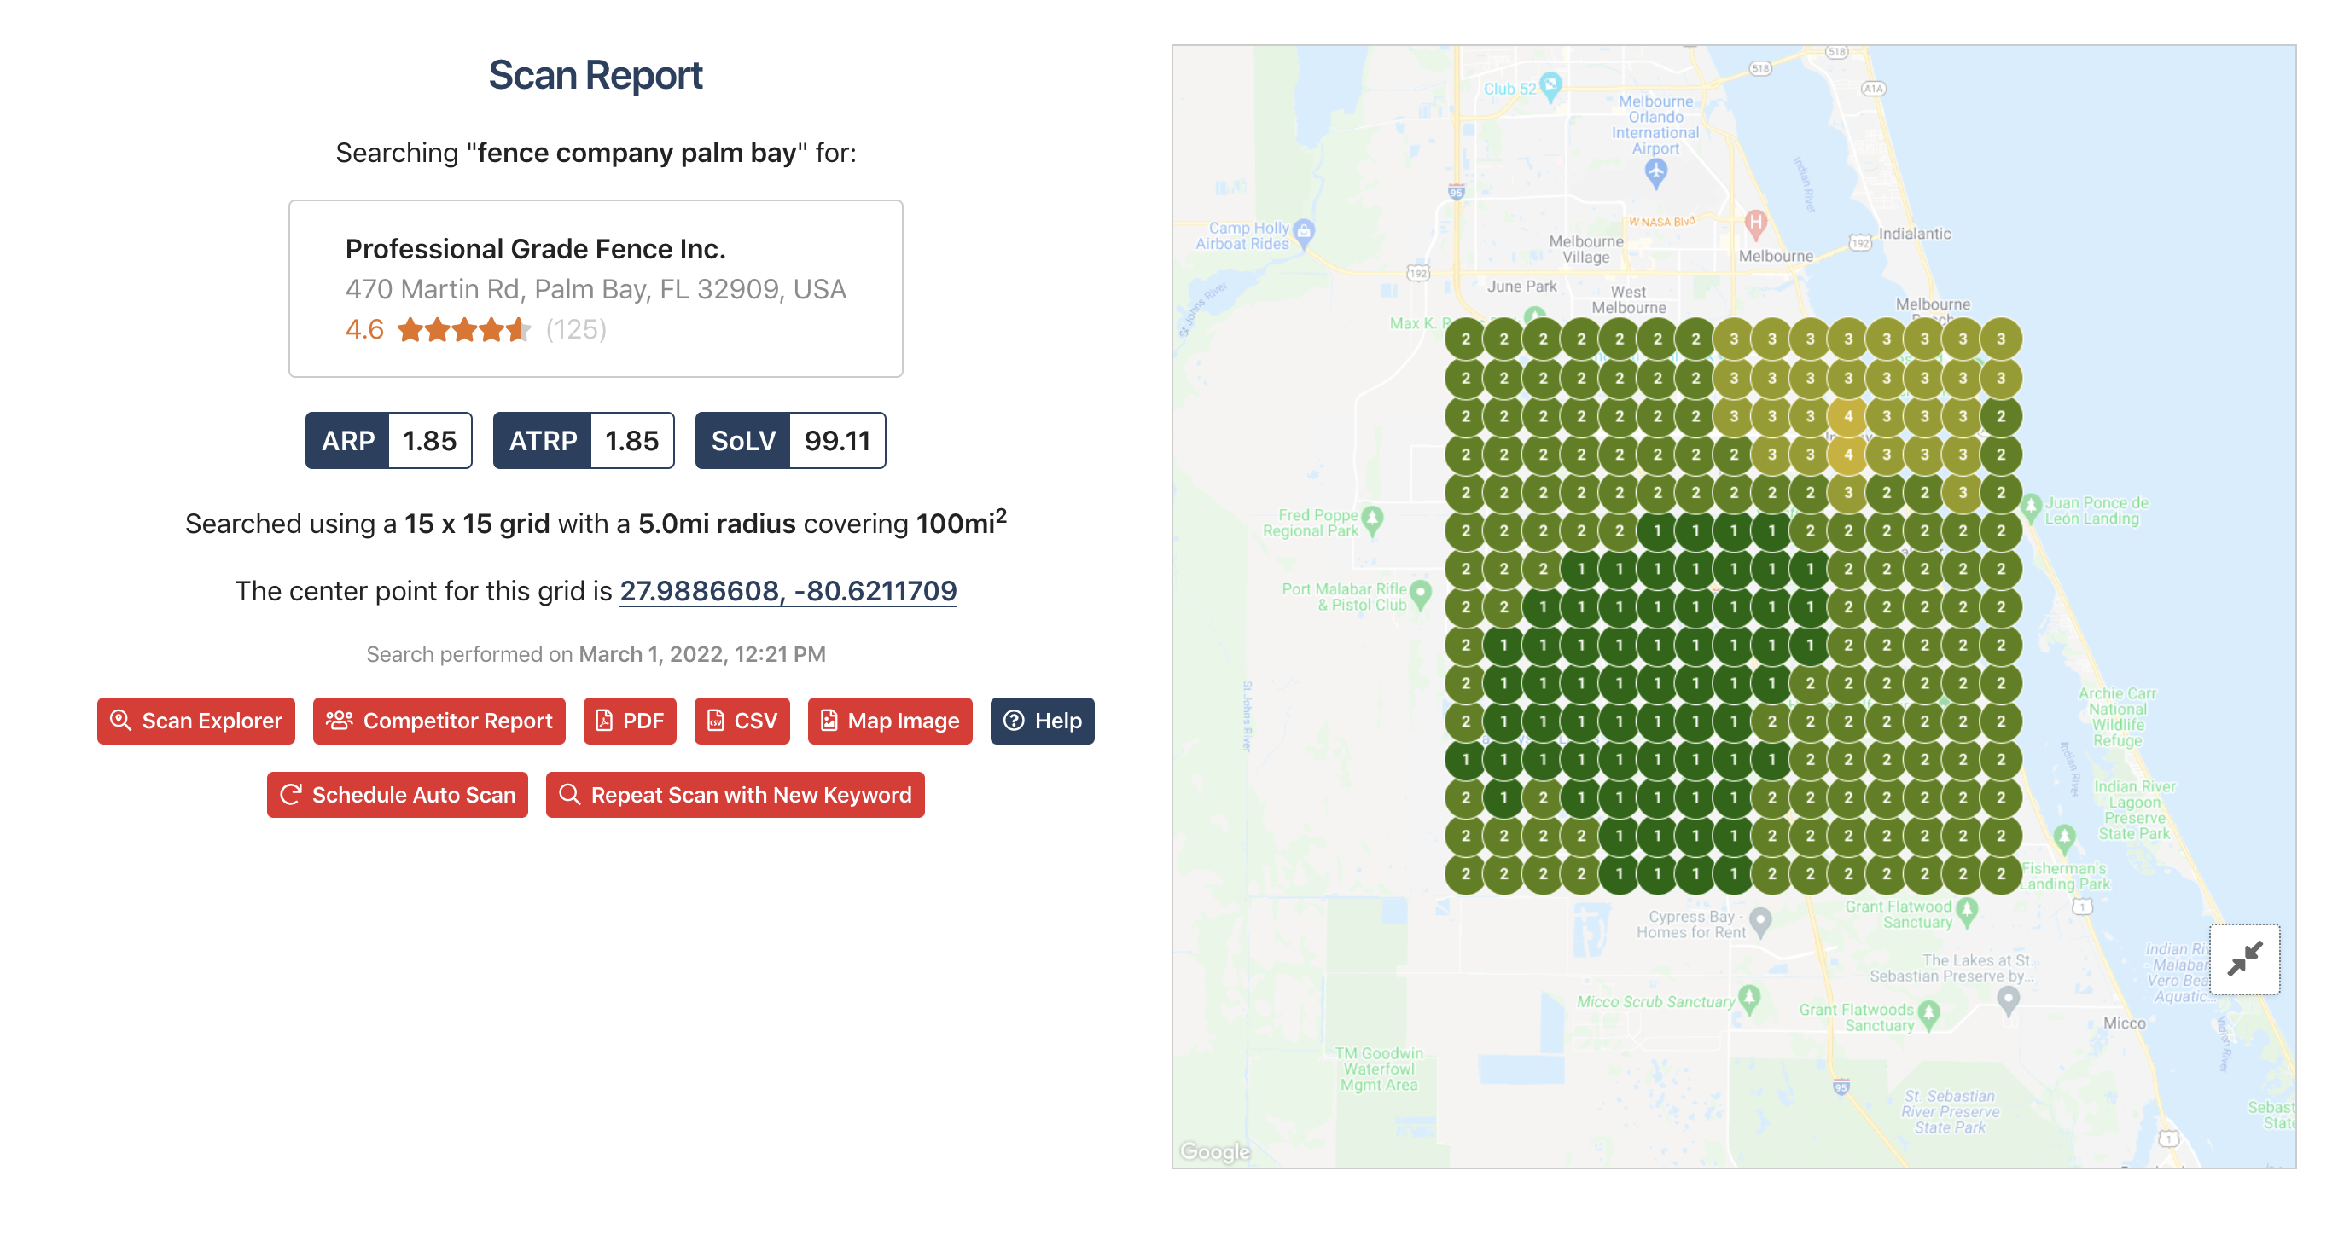Open the Scan Explorer

(196, 721)
